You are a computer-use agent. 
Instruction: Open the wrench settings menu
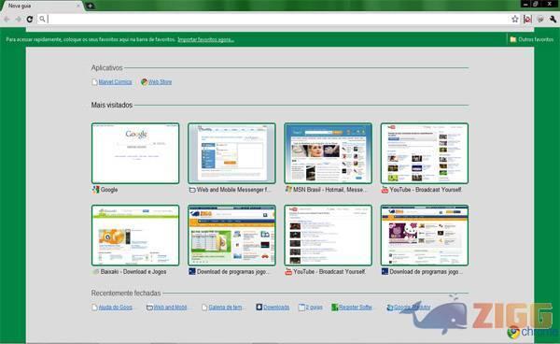(553, 19)
